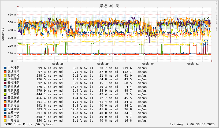Select the Week 30 axis label
The image size is (219, 128).
point(148,64)
